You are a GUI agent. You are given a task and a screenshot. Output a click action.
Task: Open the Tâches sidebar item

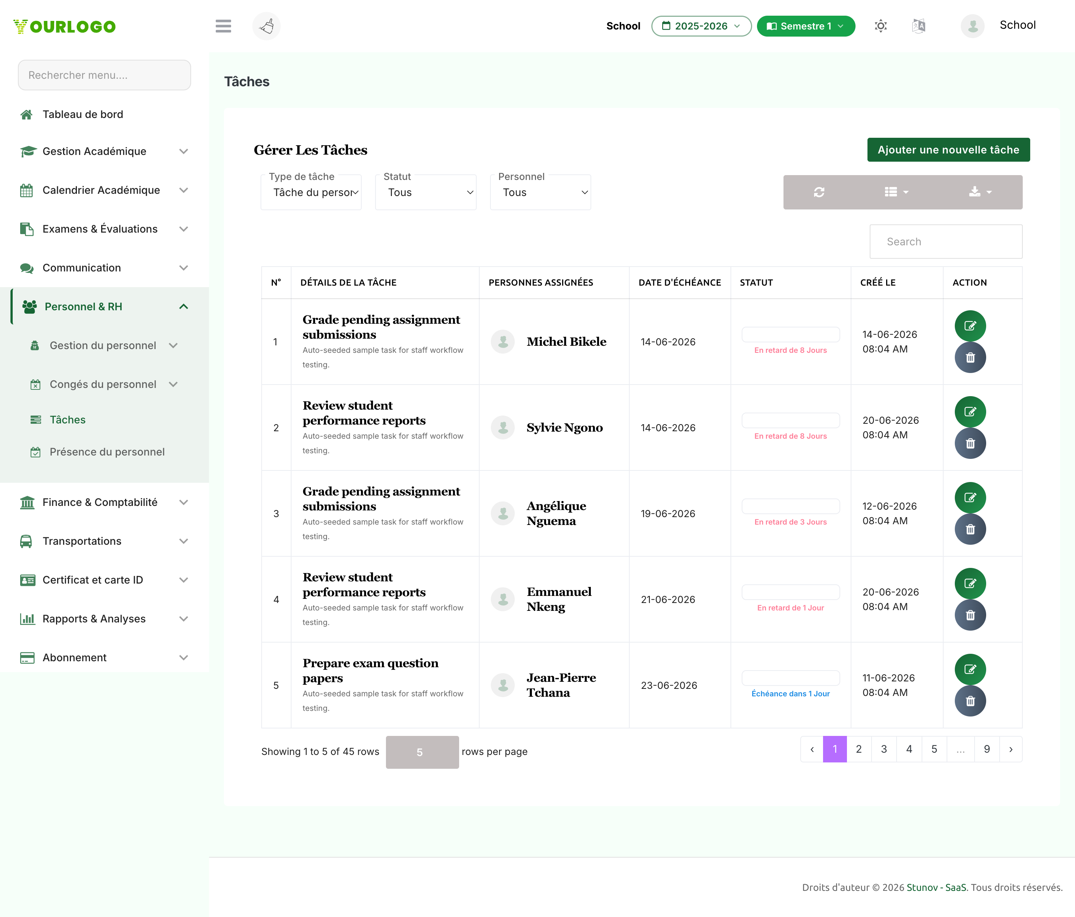coord(67,420)
